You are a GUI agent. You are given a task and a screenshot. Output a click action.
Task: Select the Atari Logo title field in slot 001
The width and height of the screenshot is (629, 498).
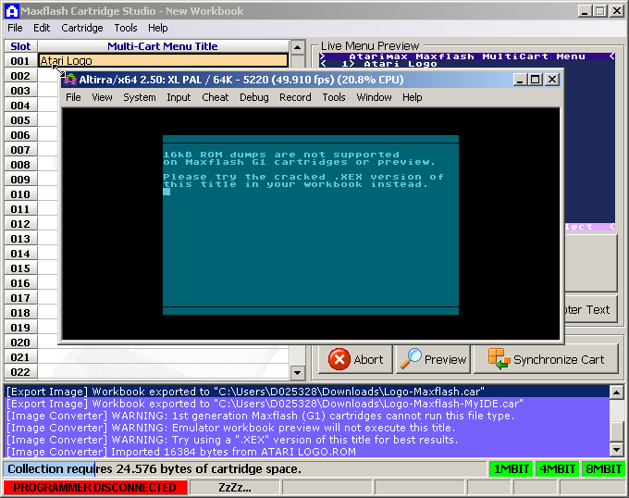pos(164,60)
